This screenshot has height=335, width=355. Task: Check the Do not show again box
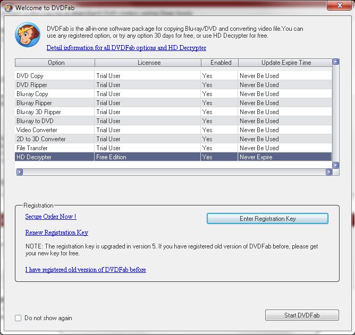click(x=18, y=318)
